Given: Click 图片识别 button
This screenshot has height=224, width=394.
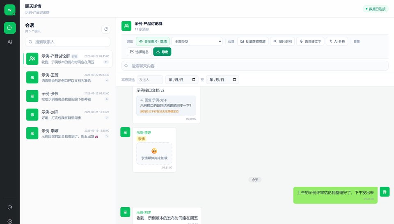Looking at the screenshot, I should click(x=282, y=41).
